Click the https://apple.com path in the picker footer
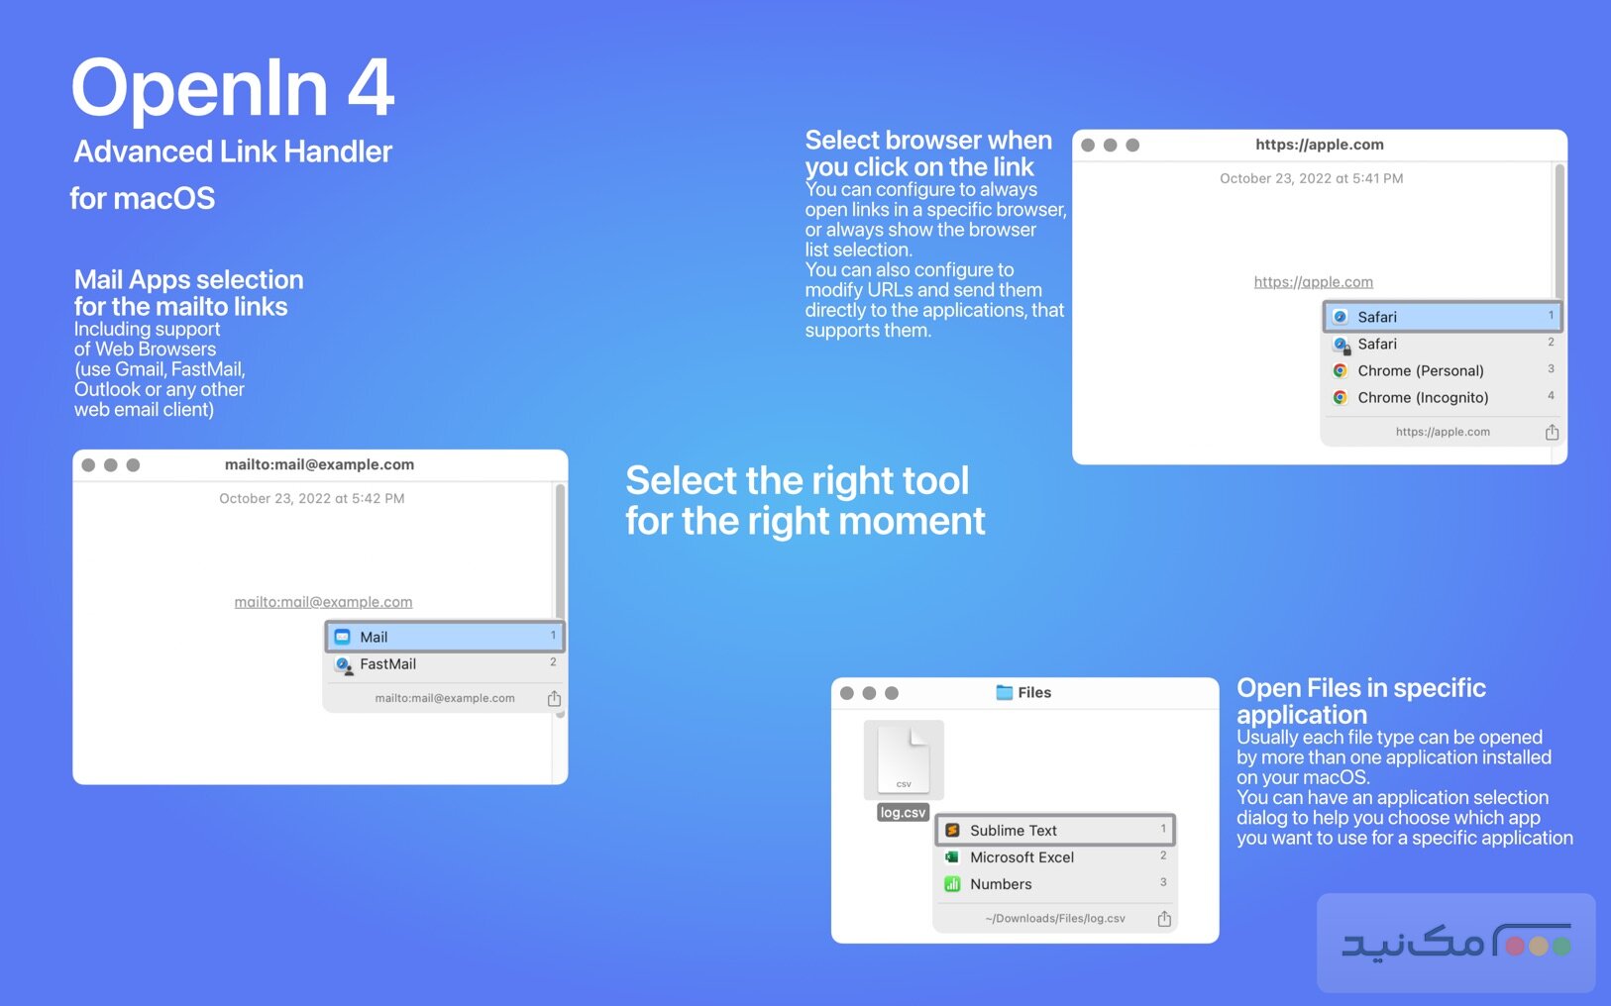This screenshot has width=1611, height=1006. point(1442,432)
